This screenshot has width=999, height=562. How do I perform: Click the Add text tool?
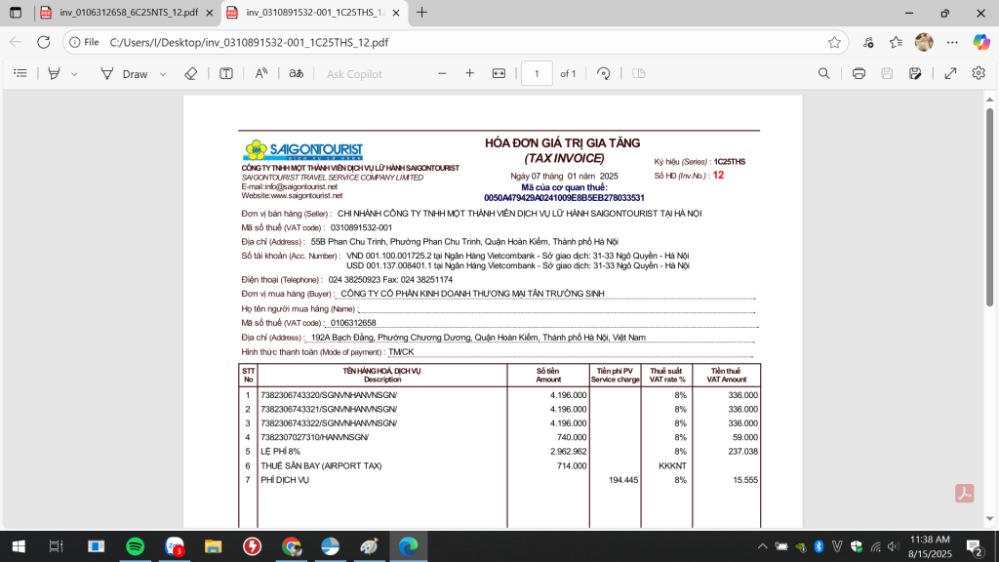pyautogui.click(x=225, y=73)
